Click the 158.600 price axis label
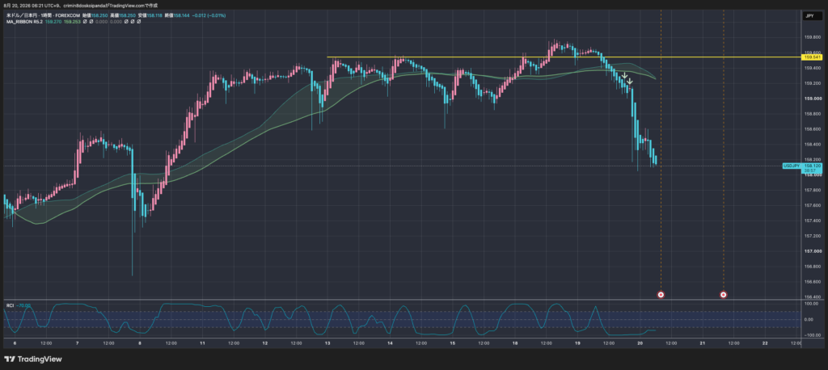Image resolution: width=828 pixels, height=370 pixels. (x=812, y=128)
